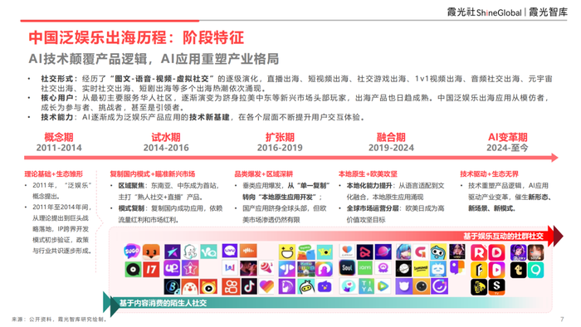Click the purple bird app icon
Screen dimensions: 581x327
325,286
